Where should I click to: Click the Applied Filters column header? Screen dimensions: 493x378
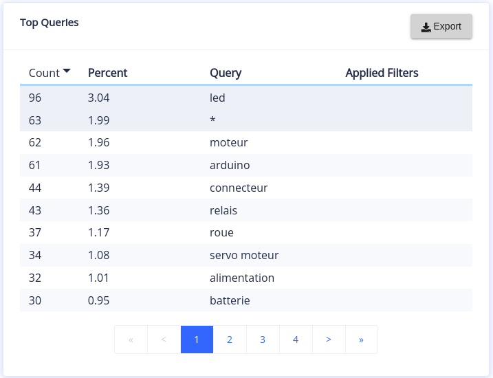point(382,73)
